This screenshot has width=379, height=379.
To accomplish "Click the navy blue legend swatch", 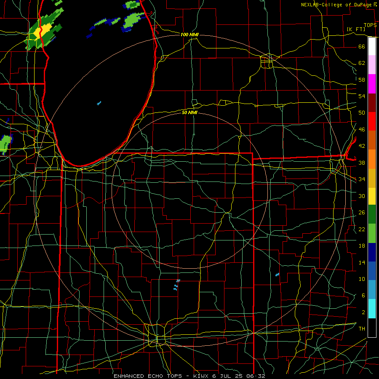I will (x=372, y=252).
